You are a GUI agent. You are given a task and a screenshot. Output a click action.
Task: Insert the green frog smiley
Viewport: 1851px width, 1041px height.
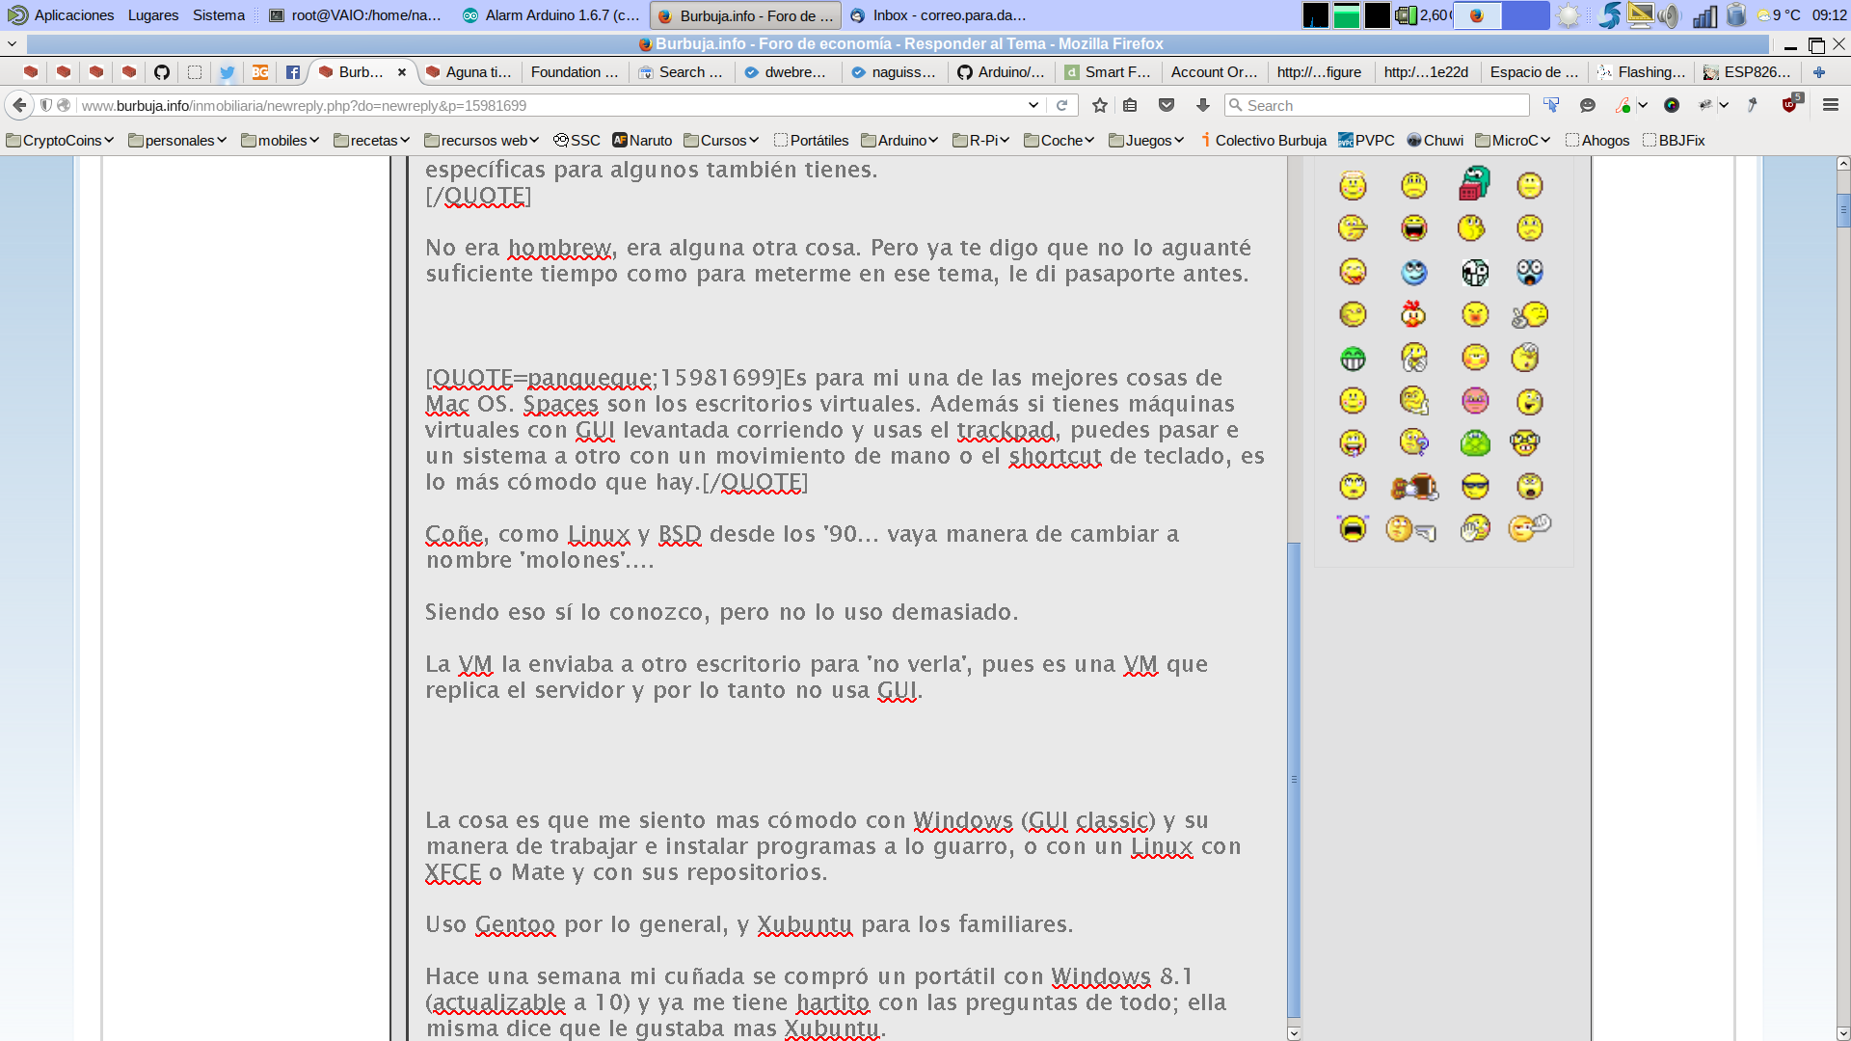click(x=1475, y=443)
